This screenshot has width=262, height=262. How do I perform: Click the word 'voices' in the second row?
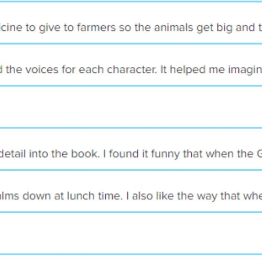tap(42, 70)
